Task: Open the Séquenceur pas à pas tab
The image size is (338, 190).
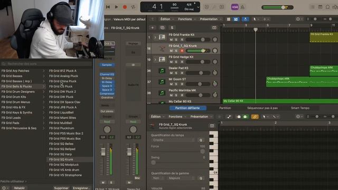Action: [x=262, y=108]
